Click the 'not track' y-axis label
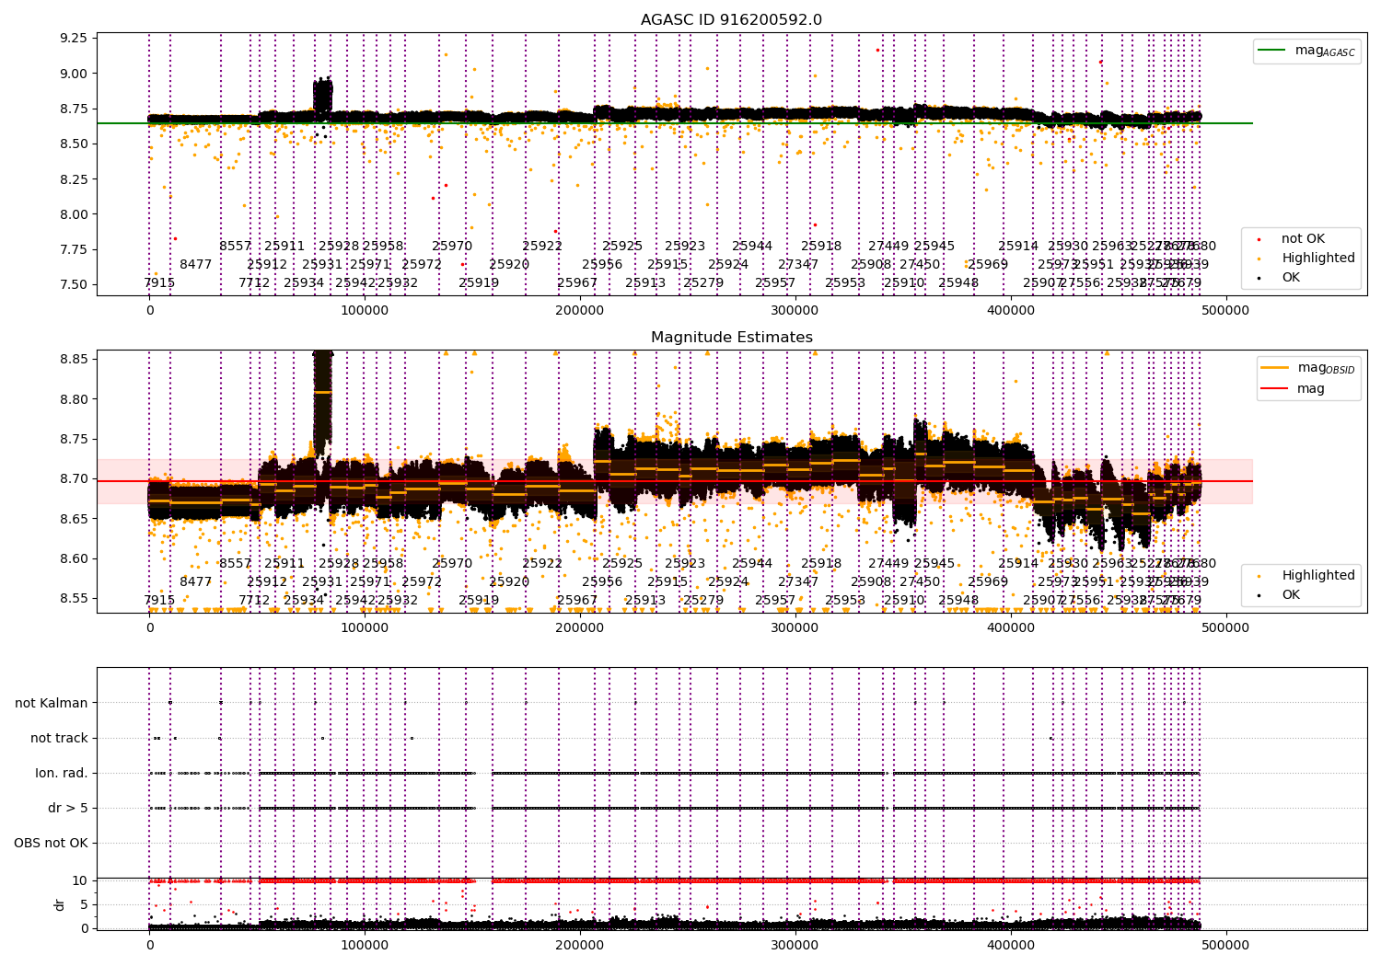 59,738
